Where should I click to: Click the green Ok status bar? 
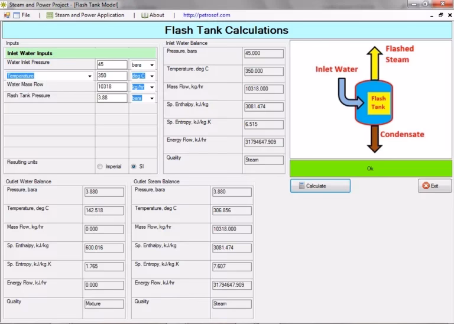[371, 169]
